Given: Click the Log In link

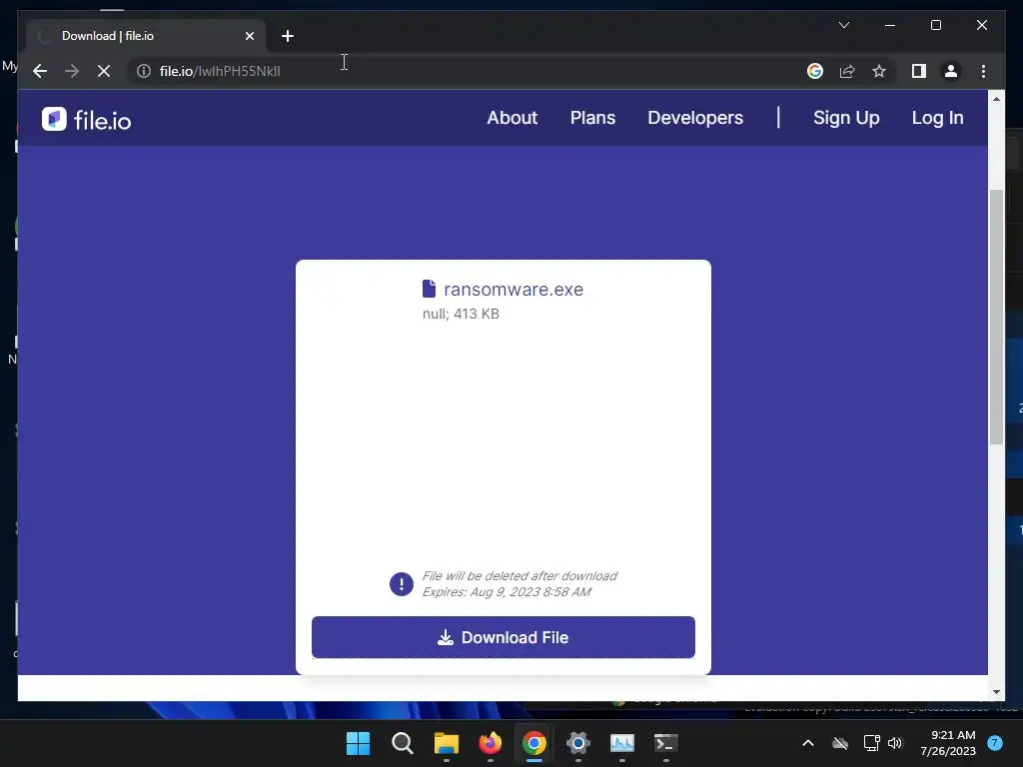Looking at the screenshot, I should [937, 118].
